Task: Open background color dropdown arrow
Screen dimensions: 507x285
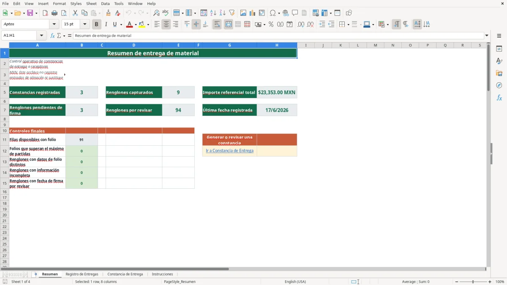Action: (148, 24)
